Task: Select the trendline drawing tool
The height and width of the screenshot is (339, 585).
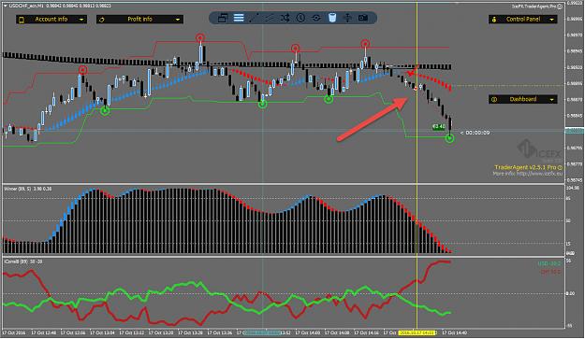Action: point(254,18)
